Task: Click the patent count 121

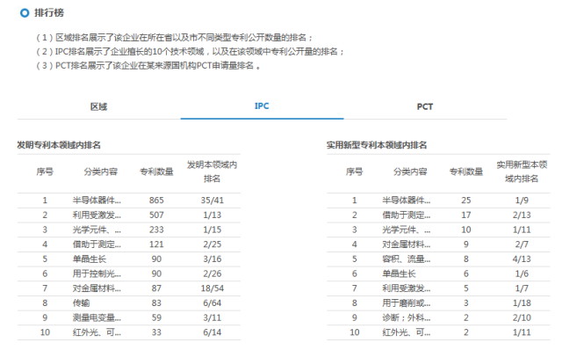Action: click(x=156, y=244)
